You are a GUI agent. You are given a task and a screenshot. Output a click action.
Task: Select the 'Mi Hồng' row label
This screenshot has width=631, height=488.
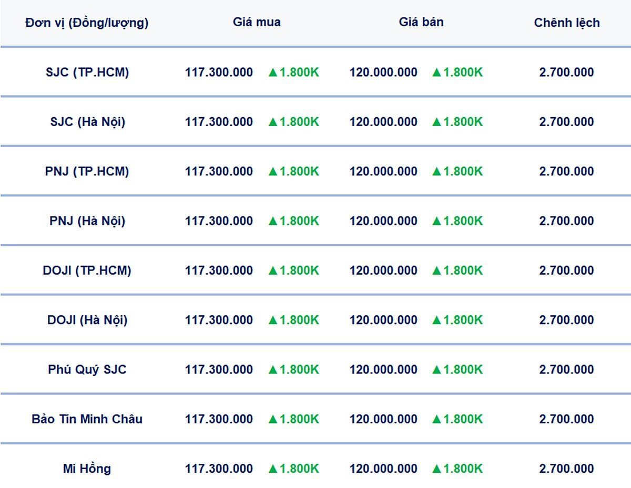[x=87, y=469]
